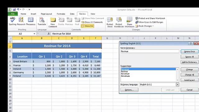The image size is (199, 112).
Task: Click Ignore All in Spelling dialog
Action: pyautogui.click(x=189, y=57)
